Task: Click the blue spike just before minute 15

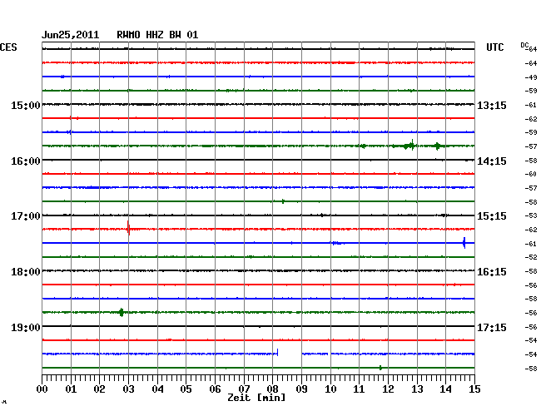Action: (464, 243)
